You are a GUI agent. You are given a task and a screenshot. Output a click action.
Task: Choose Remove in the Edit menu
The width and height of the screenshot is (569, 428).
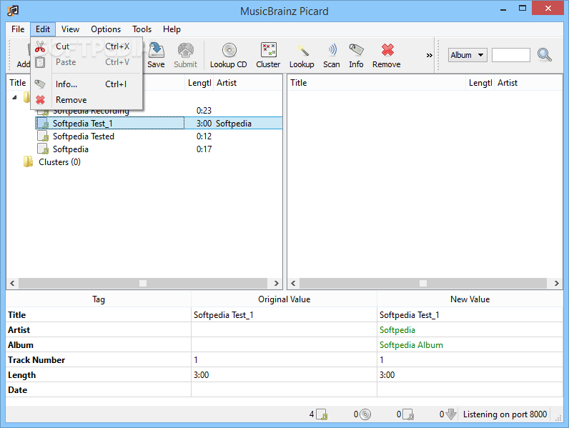tap(86, 100)
